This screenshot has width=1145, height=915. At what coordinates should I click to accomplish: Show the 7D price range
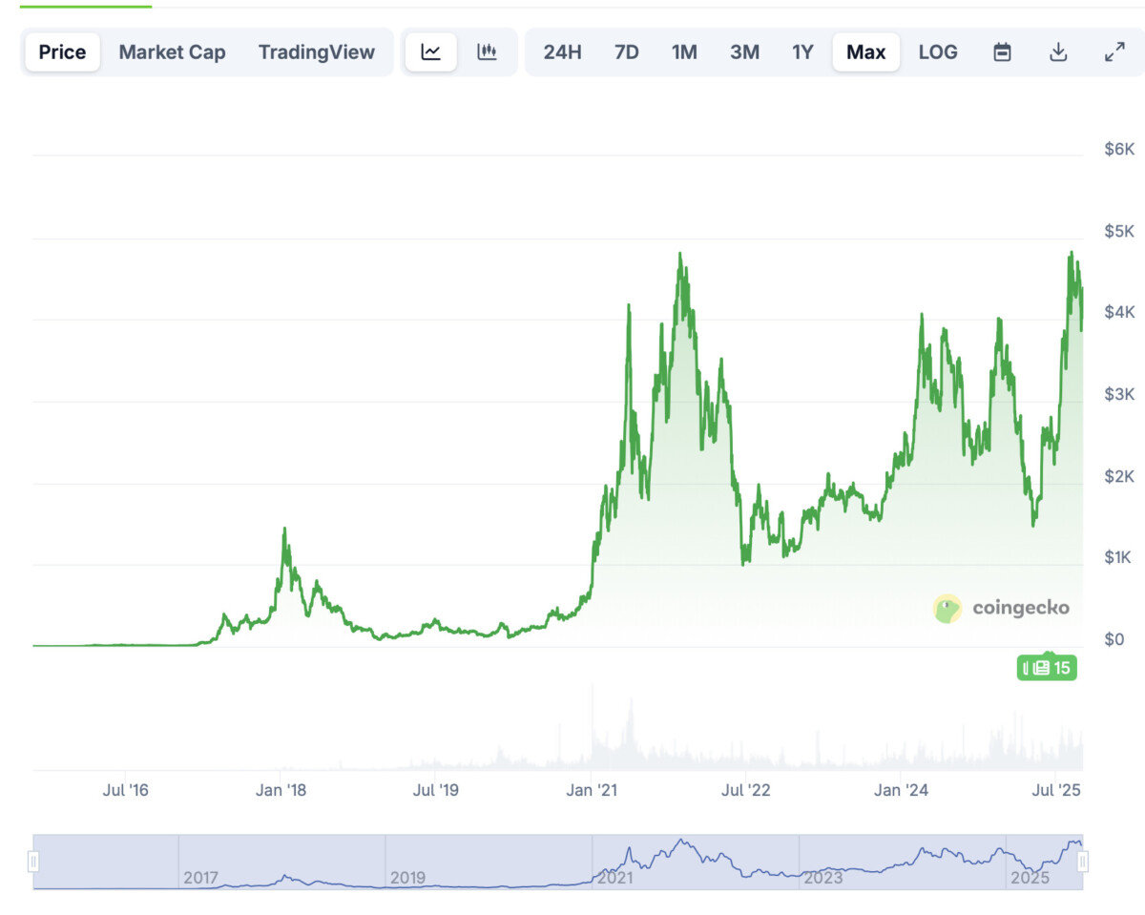click(x=626, y=52)
